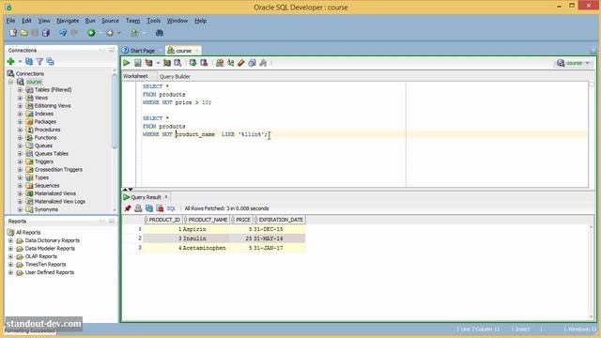Viewport: 601px width, 338px height.
Task: Click the Clear eraser icon in worksheet toolbar
Action: coord(240,63)
